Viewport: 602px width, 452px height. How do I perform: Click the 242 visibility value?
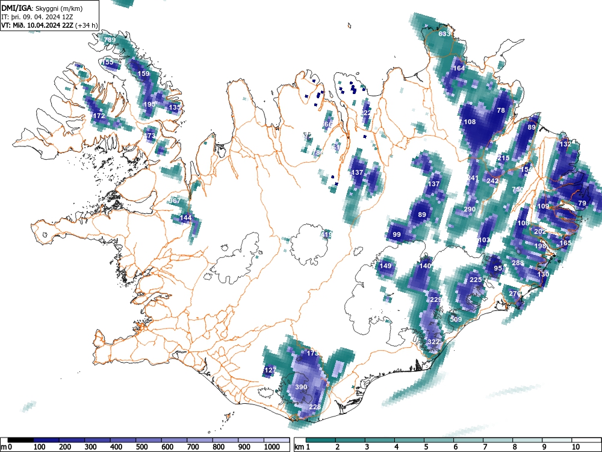coord(492,181)
